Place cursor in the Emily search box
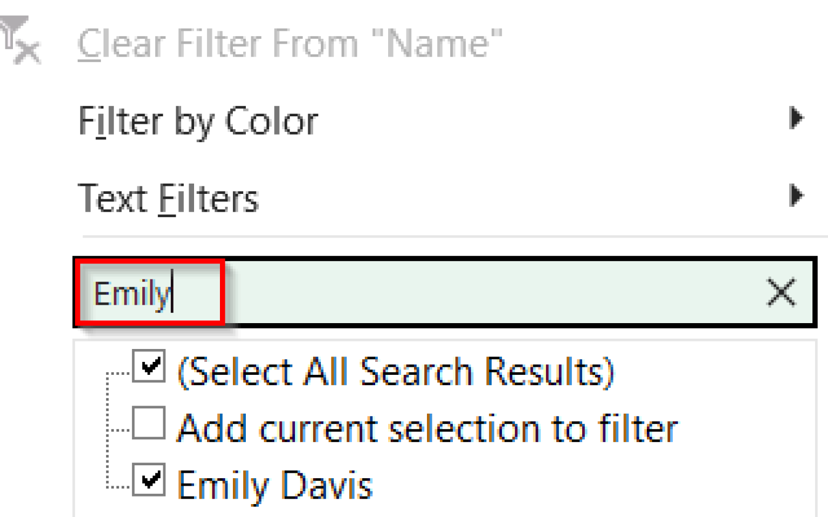828x517 pixels. (323, 292)
